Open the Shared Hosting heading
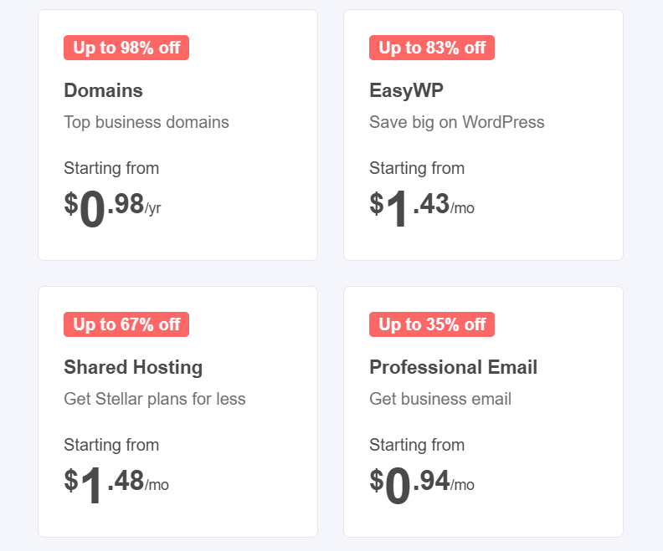The height and width of the screenshot is (551, 663). (133, 367)
